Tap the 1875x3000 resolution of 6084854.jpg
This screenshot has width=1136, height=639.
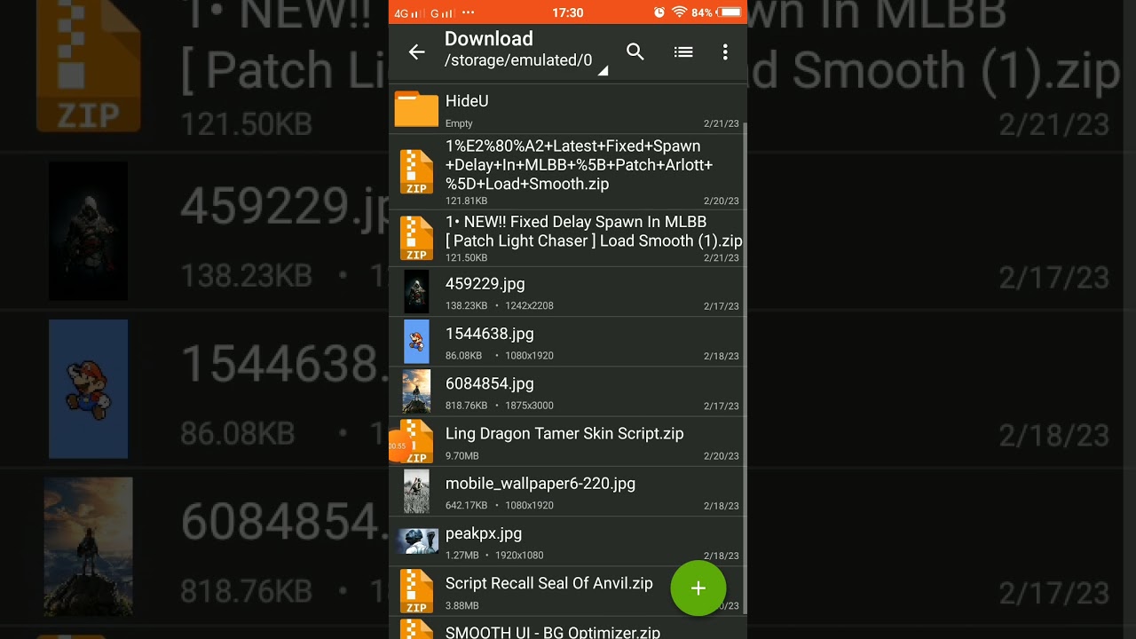tap(530, 406)
